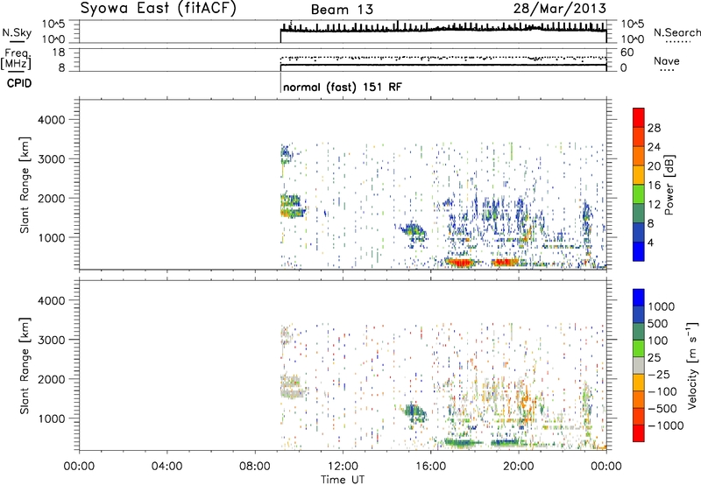Click the 'Syowa East (fitACF)' title text
The image size is (701, 485).
[159, 9]
